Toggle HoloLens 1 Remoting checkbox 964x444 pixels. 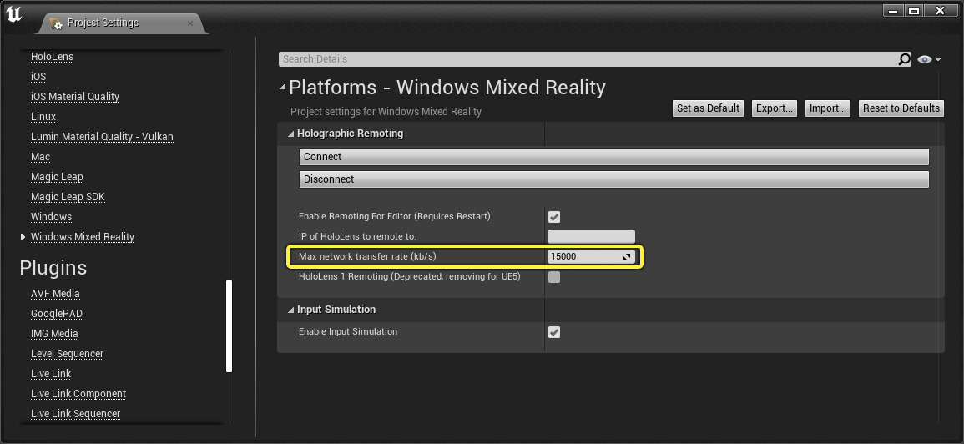[554, 277]
